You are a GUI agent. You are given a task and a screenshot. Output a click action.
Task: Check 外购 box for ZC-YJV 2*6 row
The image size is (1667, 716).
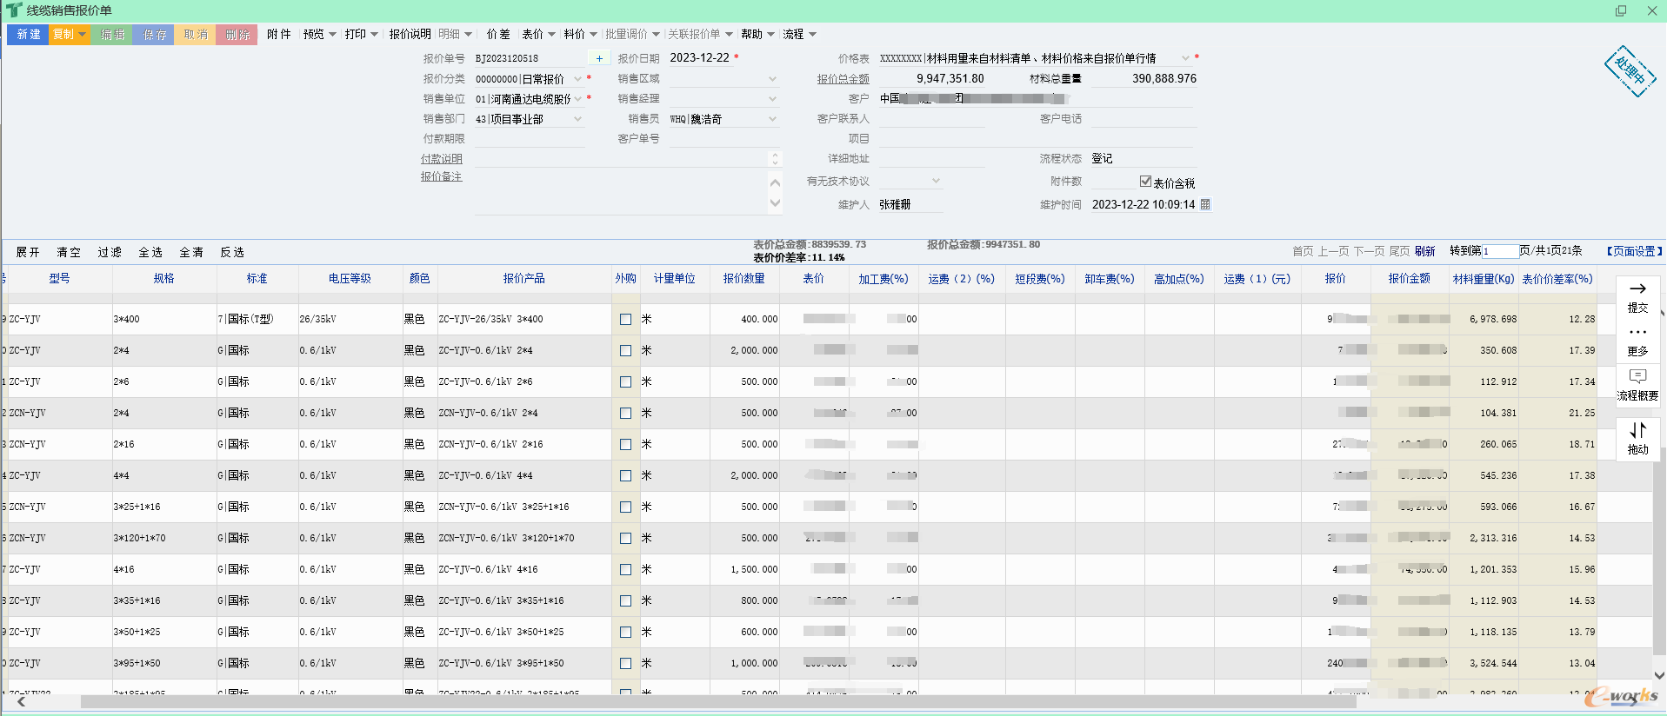click(625, 381)
